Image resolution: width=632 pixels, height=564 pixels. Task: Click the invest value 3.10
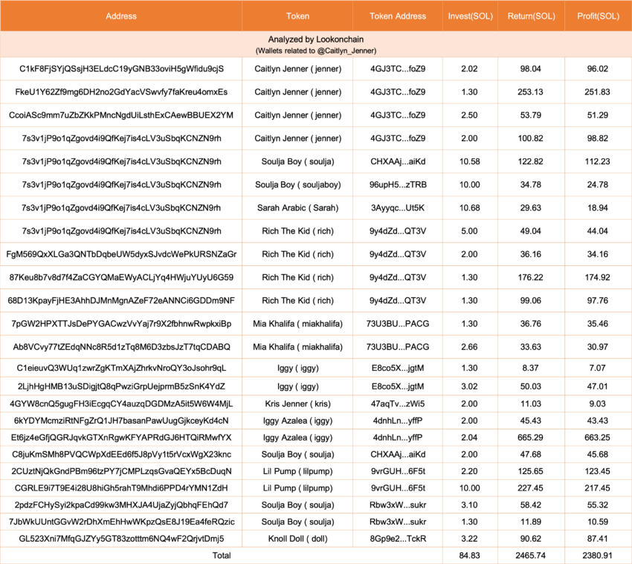click(x=470, y=505)
